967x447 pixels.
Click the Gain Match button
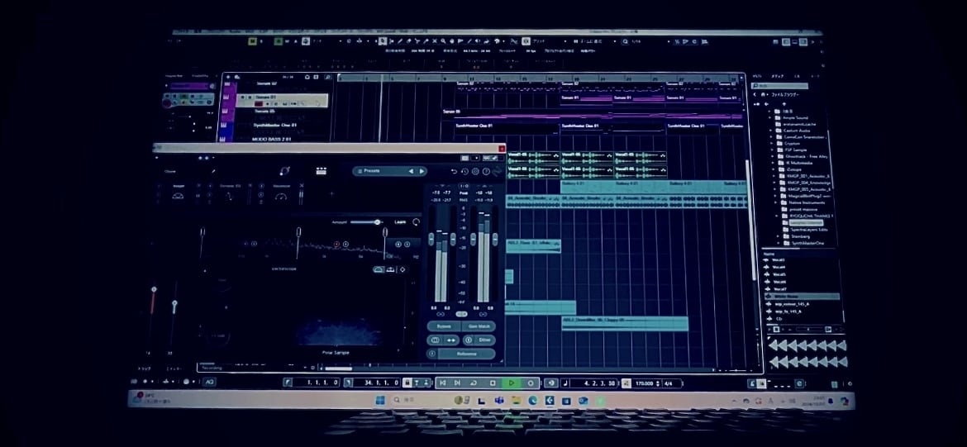click(x=479, y=326)
